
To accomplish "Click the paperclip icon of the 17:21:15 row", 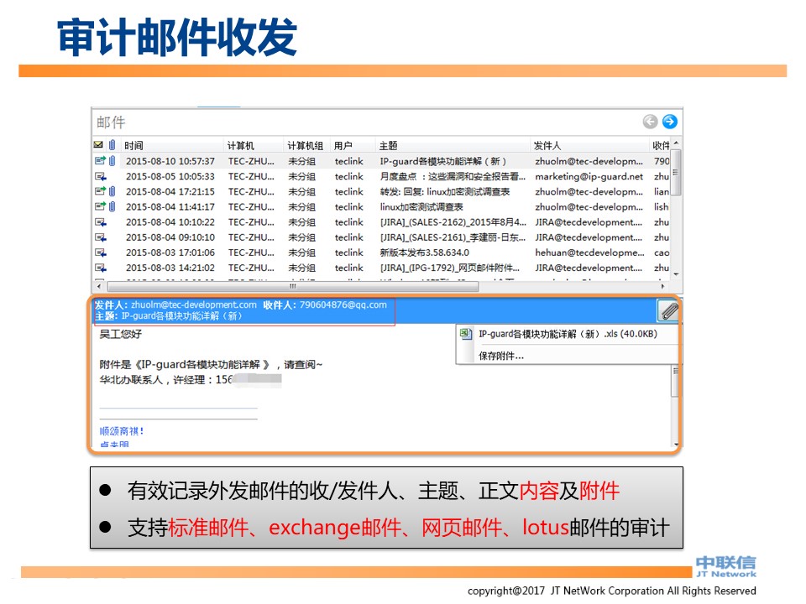I will 112,191.
